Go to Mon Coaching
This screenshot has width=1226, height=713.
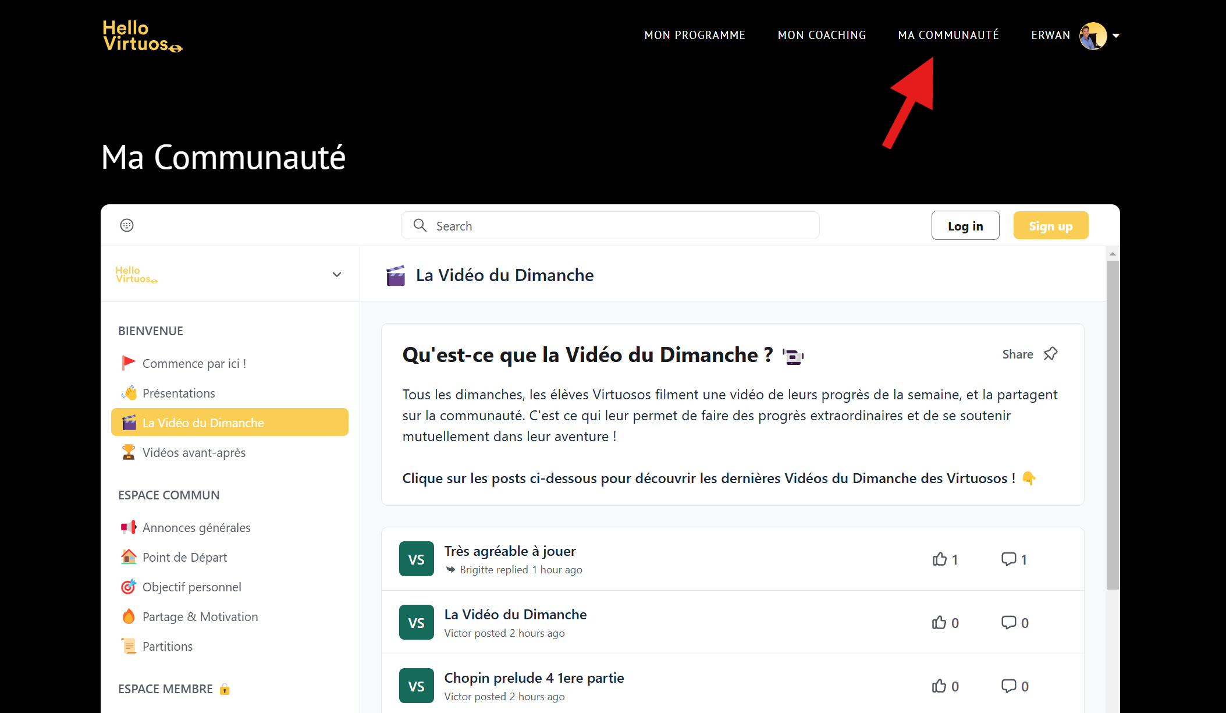(x=822, y=36)
